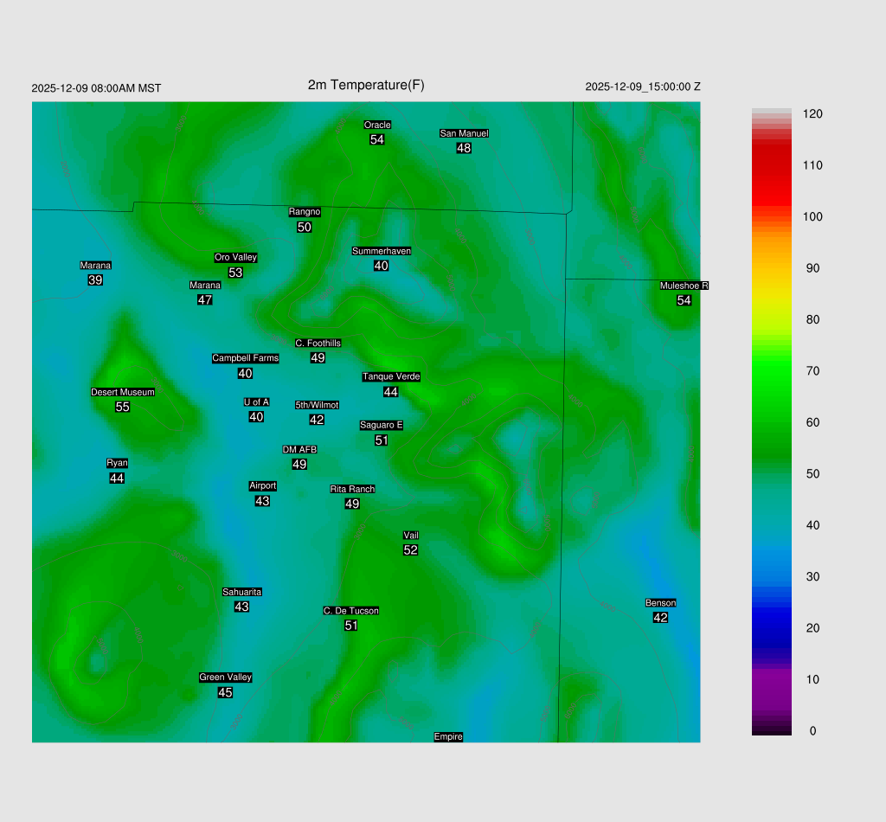Click the Oracle station label
886x822 pixels.
pos(377,125)
